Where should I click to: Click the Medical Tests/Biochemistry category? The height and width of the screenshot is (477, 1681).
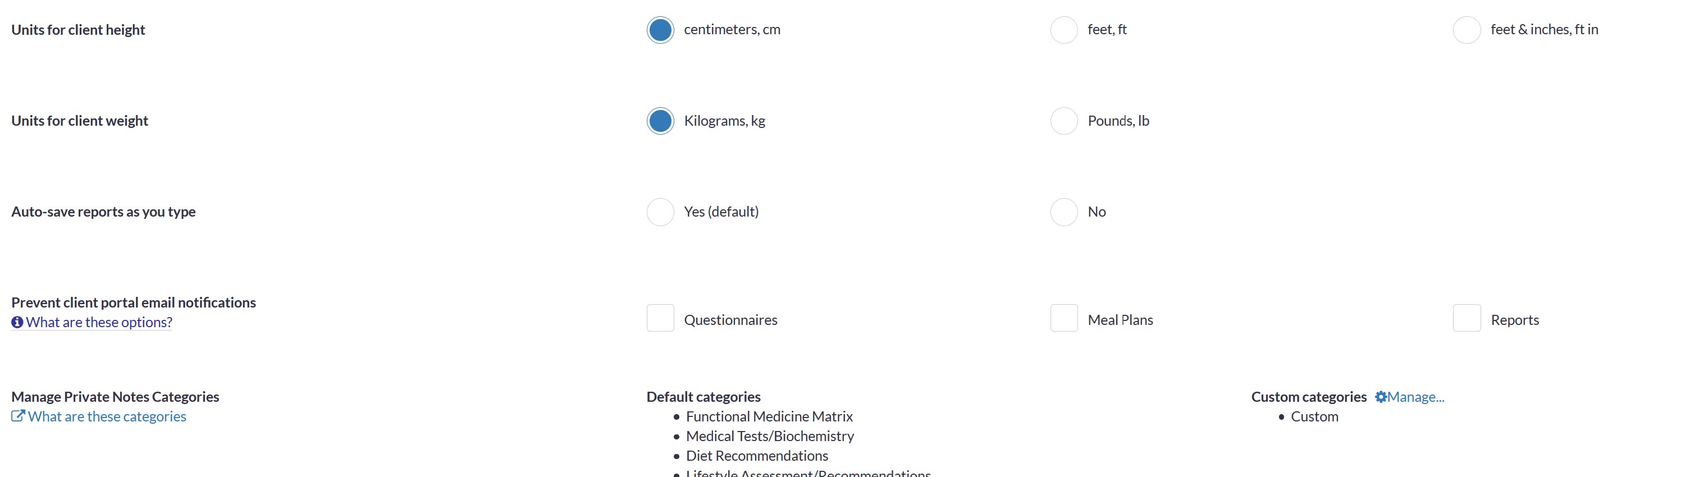pos(769,436)
